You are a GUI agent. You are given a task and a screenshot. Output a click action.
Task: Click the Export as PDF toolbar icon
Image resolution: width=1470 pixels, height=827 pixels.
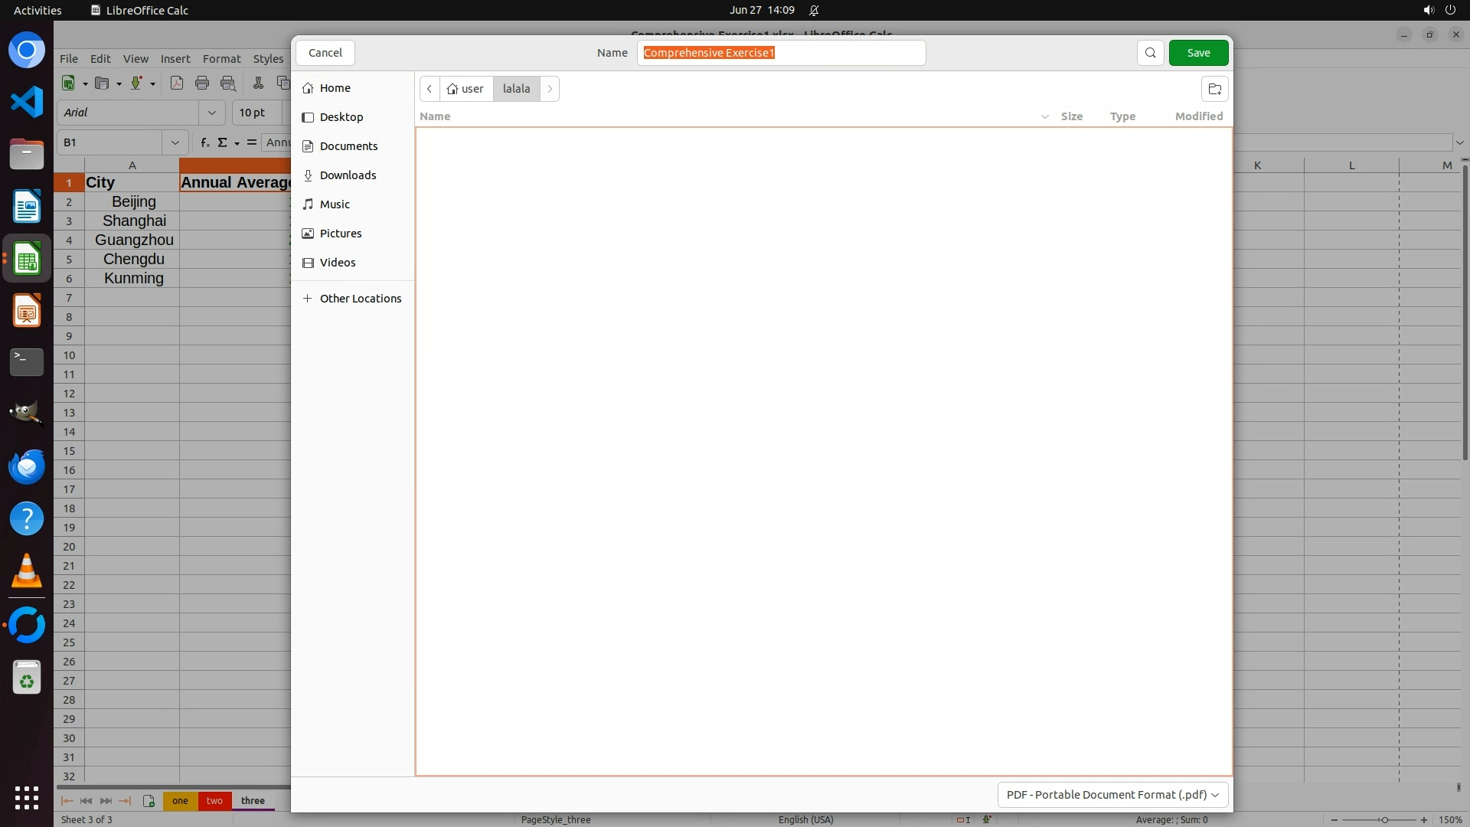[x=177, y=83]
